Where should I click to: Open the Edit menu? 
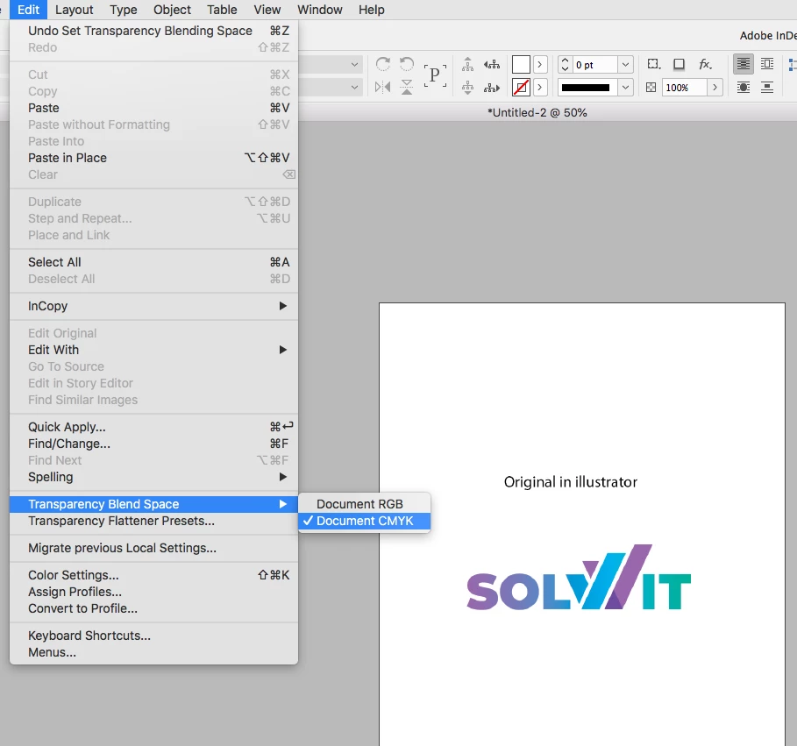(x=28, y=10)
